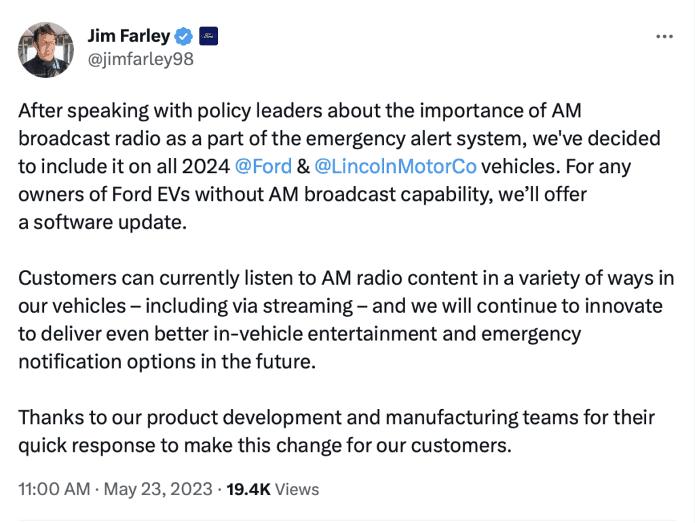Screen dimensions: 695x523
Task: Open Jim Farley's profile photo
Action: pos(45,50)
